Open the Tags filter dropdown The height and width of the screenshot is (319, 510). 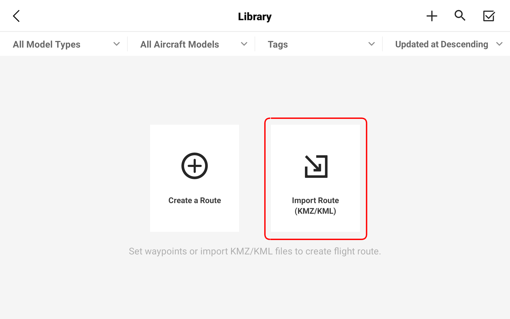click(278, 44)
